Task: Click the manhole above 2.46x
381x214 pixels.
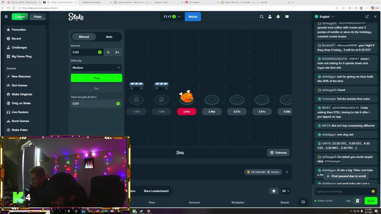Action: pyautogui.click(x=212, y=99)
